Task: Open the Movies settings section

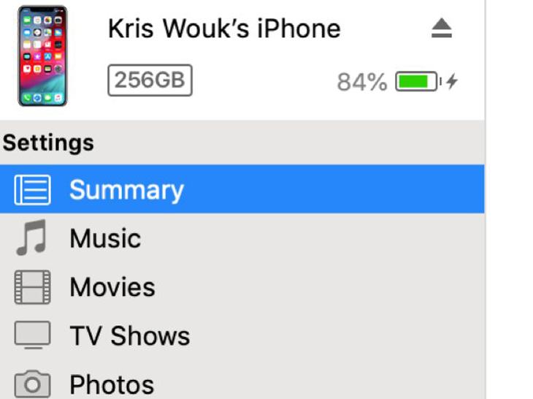Action: click(242, 286)
